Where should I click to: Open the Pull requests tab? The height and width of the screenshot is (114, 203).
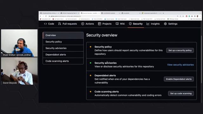point(68,24)
